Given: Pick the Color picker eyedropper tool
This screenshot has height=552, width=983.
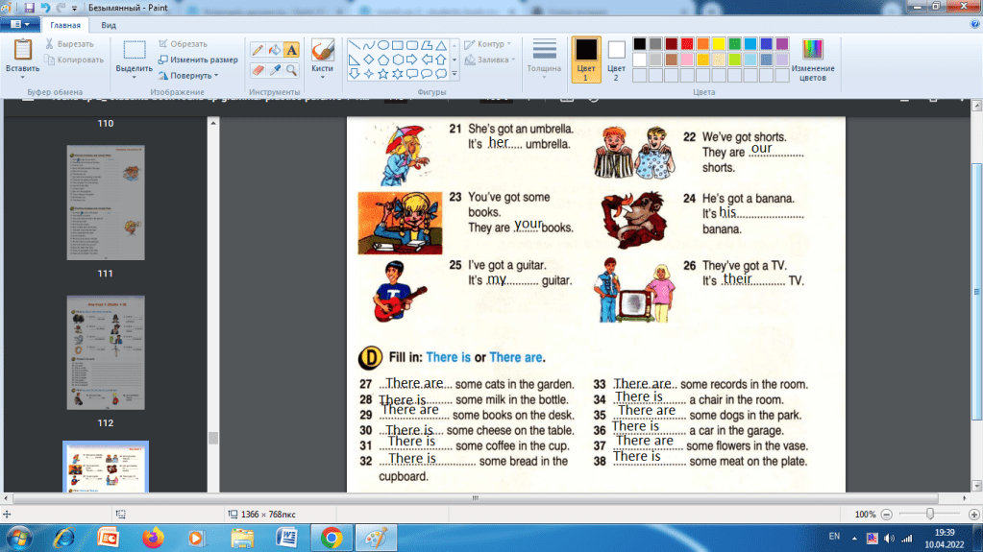Looking at the screenshot, I should click(x=274, y=70).
